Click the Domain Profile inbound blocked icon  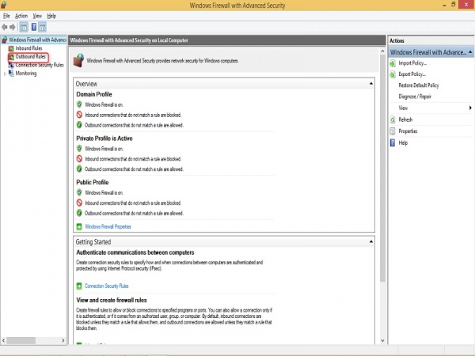(79, 115)
